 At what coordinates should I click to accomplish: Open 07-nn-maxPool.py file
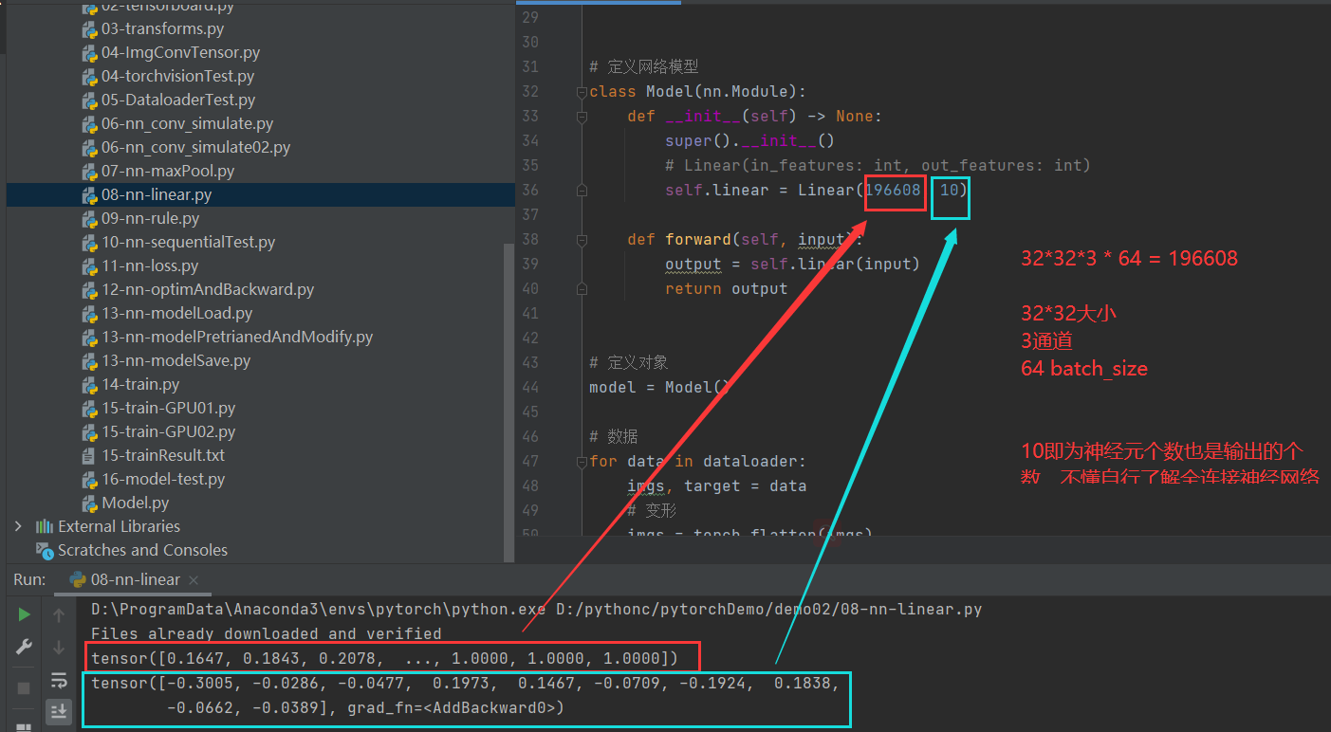point(168,171)
